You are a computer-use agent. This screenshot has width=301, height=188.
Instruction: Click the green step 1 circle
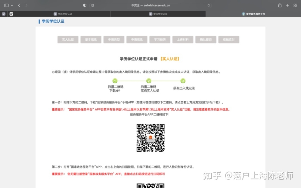pos(115,81)
